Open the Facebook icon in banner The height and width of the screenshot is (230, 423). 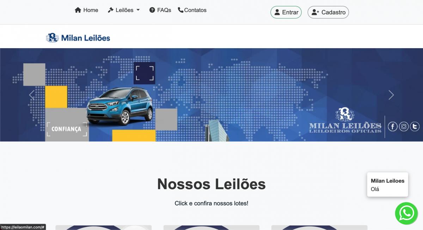[393, 126]
